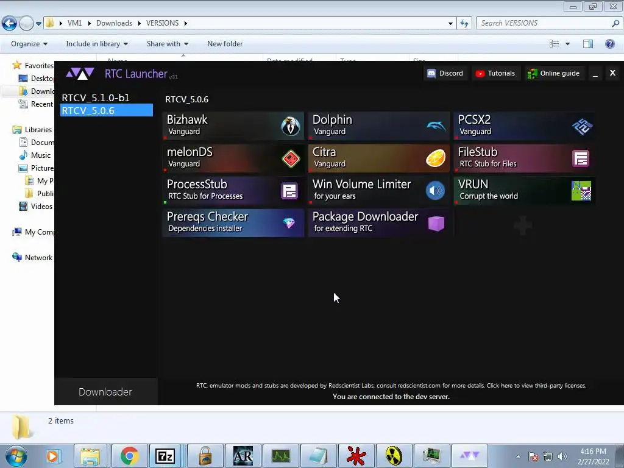The height and width of the screenshot is (468, 624).
Task: Open radiation-symbol app from taskbar
Action: tap(394, 456)
